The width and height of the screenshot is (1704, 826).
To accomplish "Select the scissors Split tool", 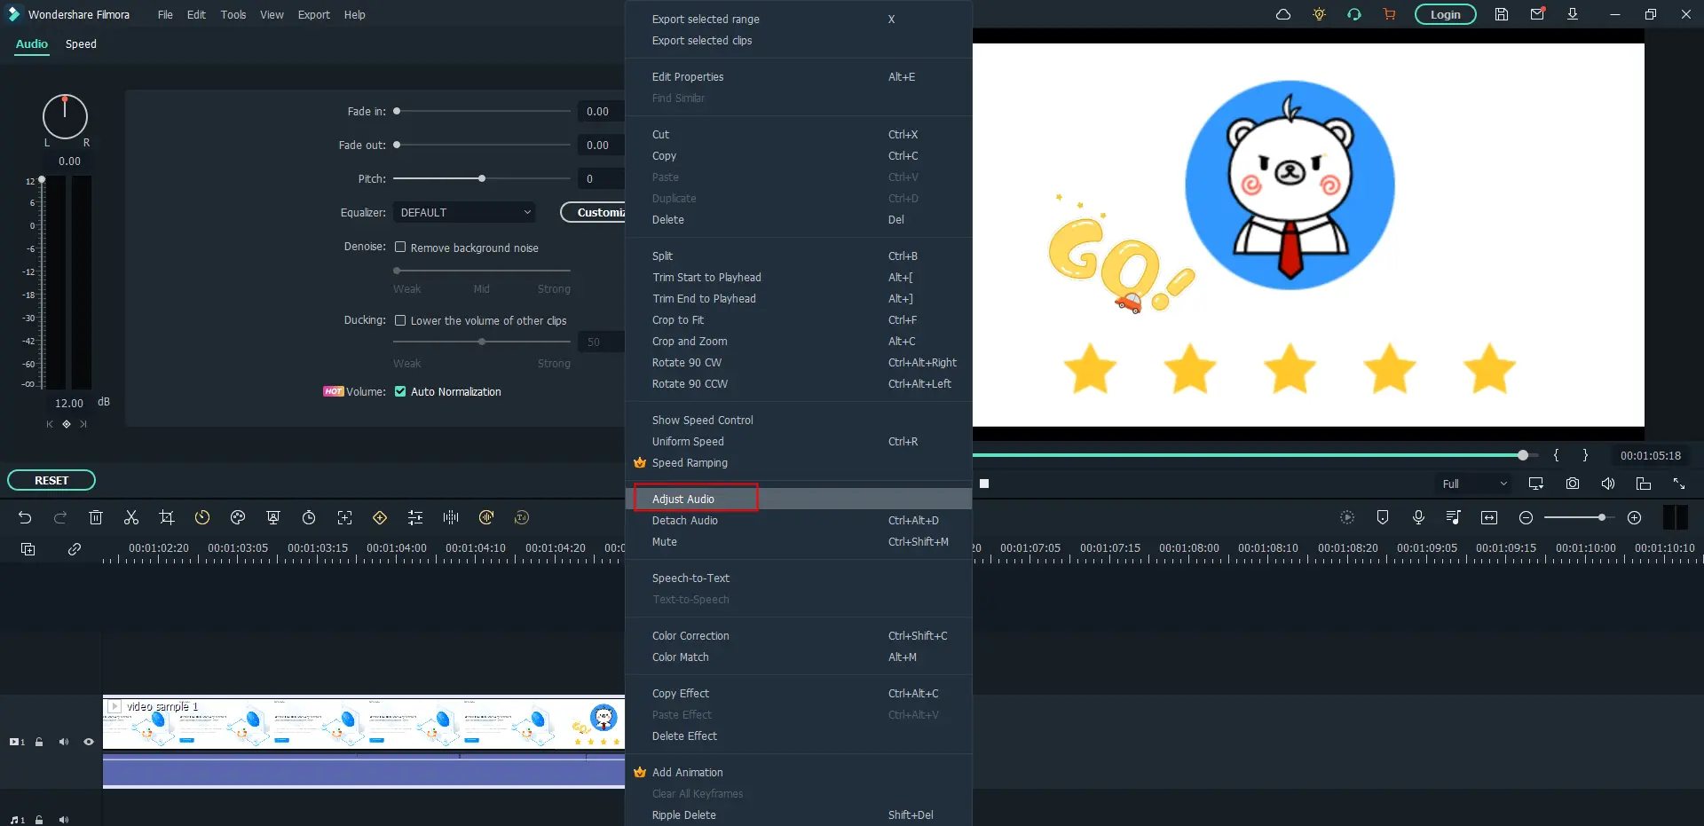I will [131, 517].
